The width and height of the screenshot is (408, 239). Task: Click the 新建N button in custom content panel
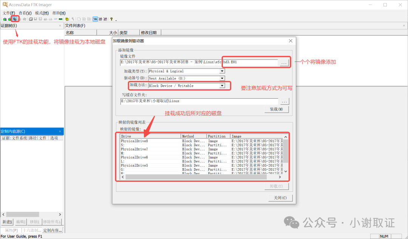[x=7, y=222]
